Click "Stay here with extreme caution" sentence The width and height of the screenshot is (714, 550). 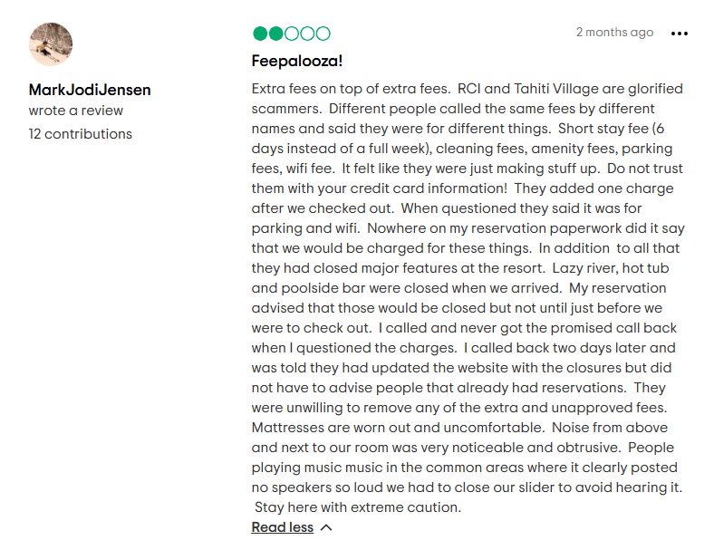point(357,507)
